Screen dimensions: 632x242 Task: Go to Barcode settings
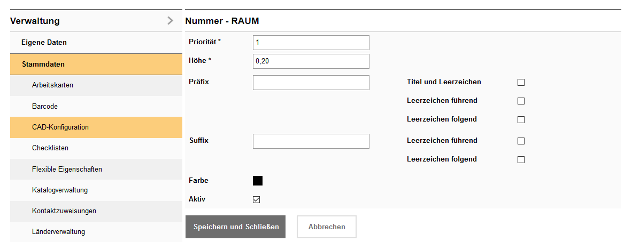(x=45, y=106)
